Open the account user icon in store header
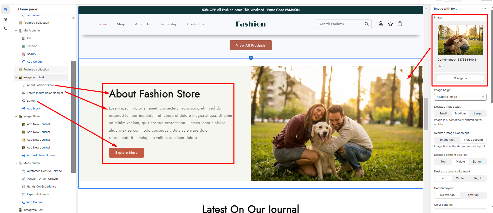Viewport: 493px width, 213px height. pyautogui.click(x=381, y=24)
